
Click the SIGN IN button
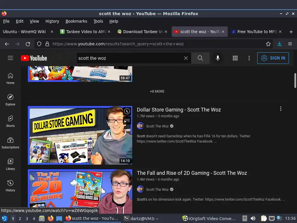point(273,58)
